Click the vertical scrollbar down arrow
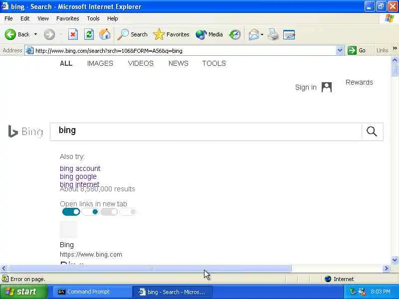Viewport: 399px width, 299px height. [x=395, y=260]
